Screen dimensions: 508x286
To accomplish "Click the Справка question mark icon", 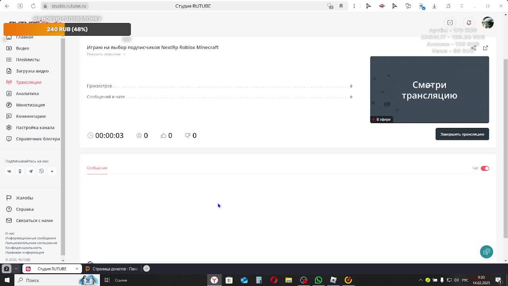I will point(9,209).
